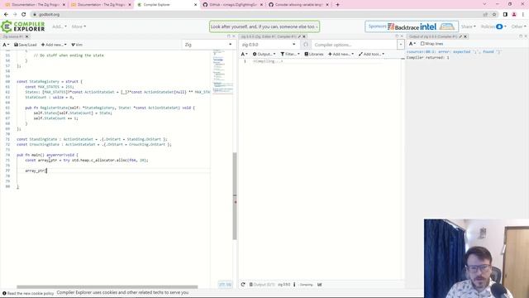The width and height of the screenshot is (529, 298).
Task: Click 'Read the new cookie policy' link
Action: click(x=30, y=293)
